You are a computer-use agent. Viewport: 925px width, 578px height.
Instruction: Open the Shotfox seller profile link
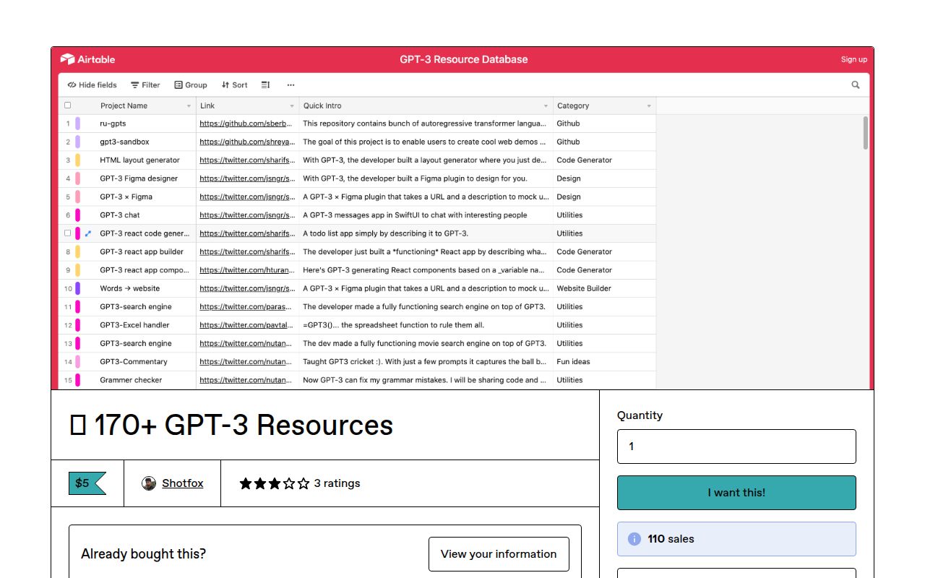(x=182, y=483)
